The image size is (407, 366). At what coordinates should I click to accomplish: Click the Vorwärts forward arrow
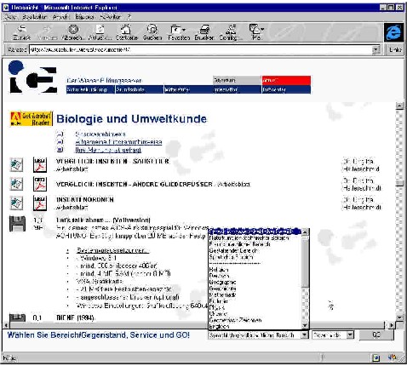tap(48, 32)
